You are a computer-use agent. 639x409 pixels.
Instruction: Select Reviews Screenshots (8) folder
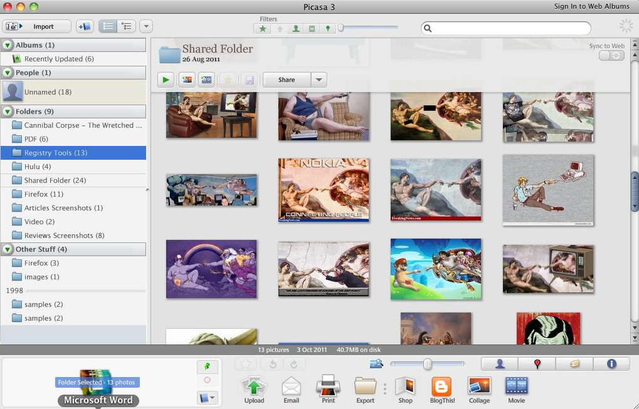[73, 236]
